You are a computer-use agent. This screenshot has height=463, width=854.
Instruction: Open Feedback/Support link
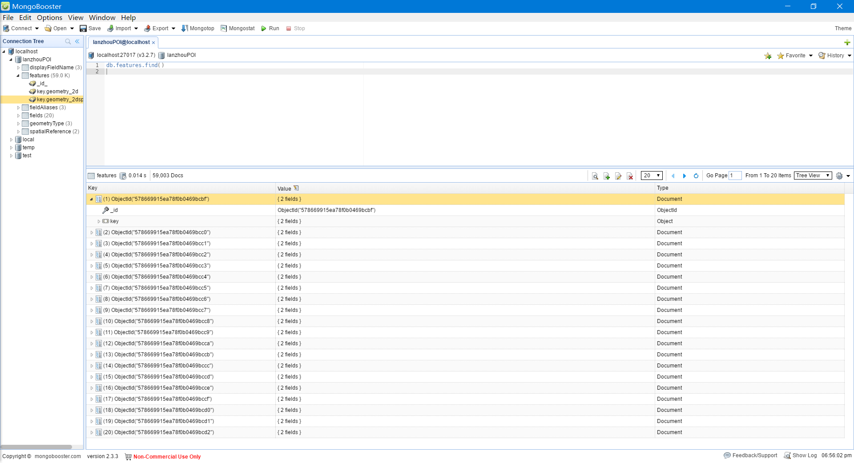click(751, 455)
